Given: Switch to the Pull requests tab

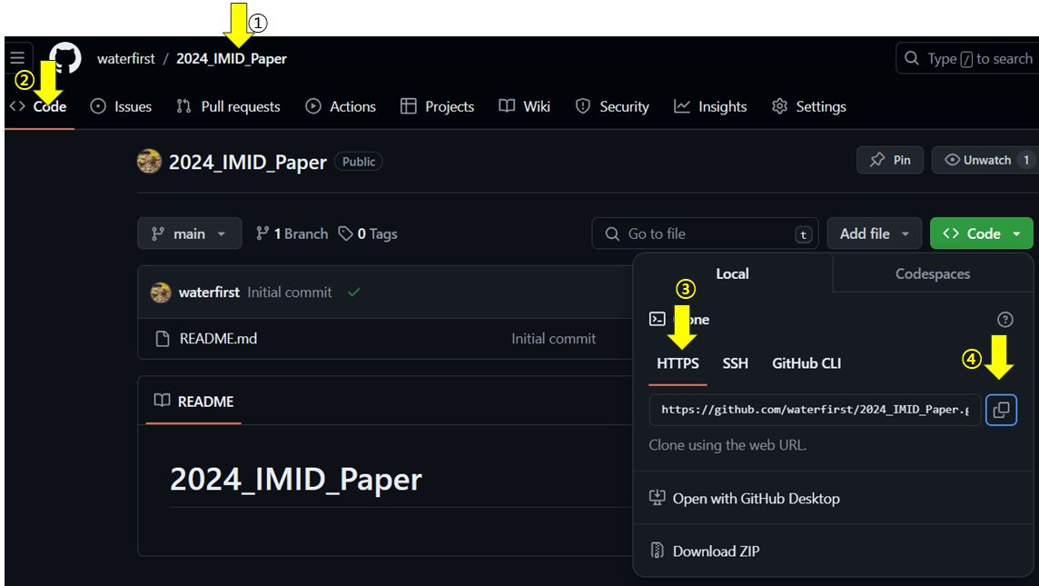Looking at the screenshot, I should point(229,106).
